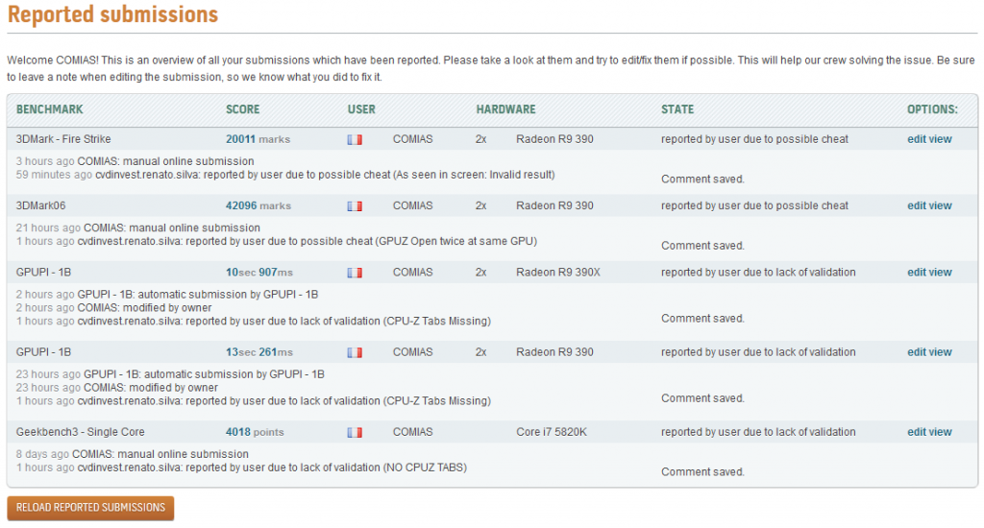Click the USER column header
Screen dimensions: 984x528
pyautogui.click(x=361, y=109)
